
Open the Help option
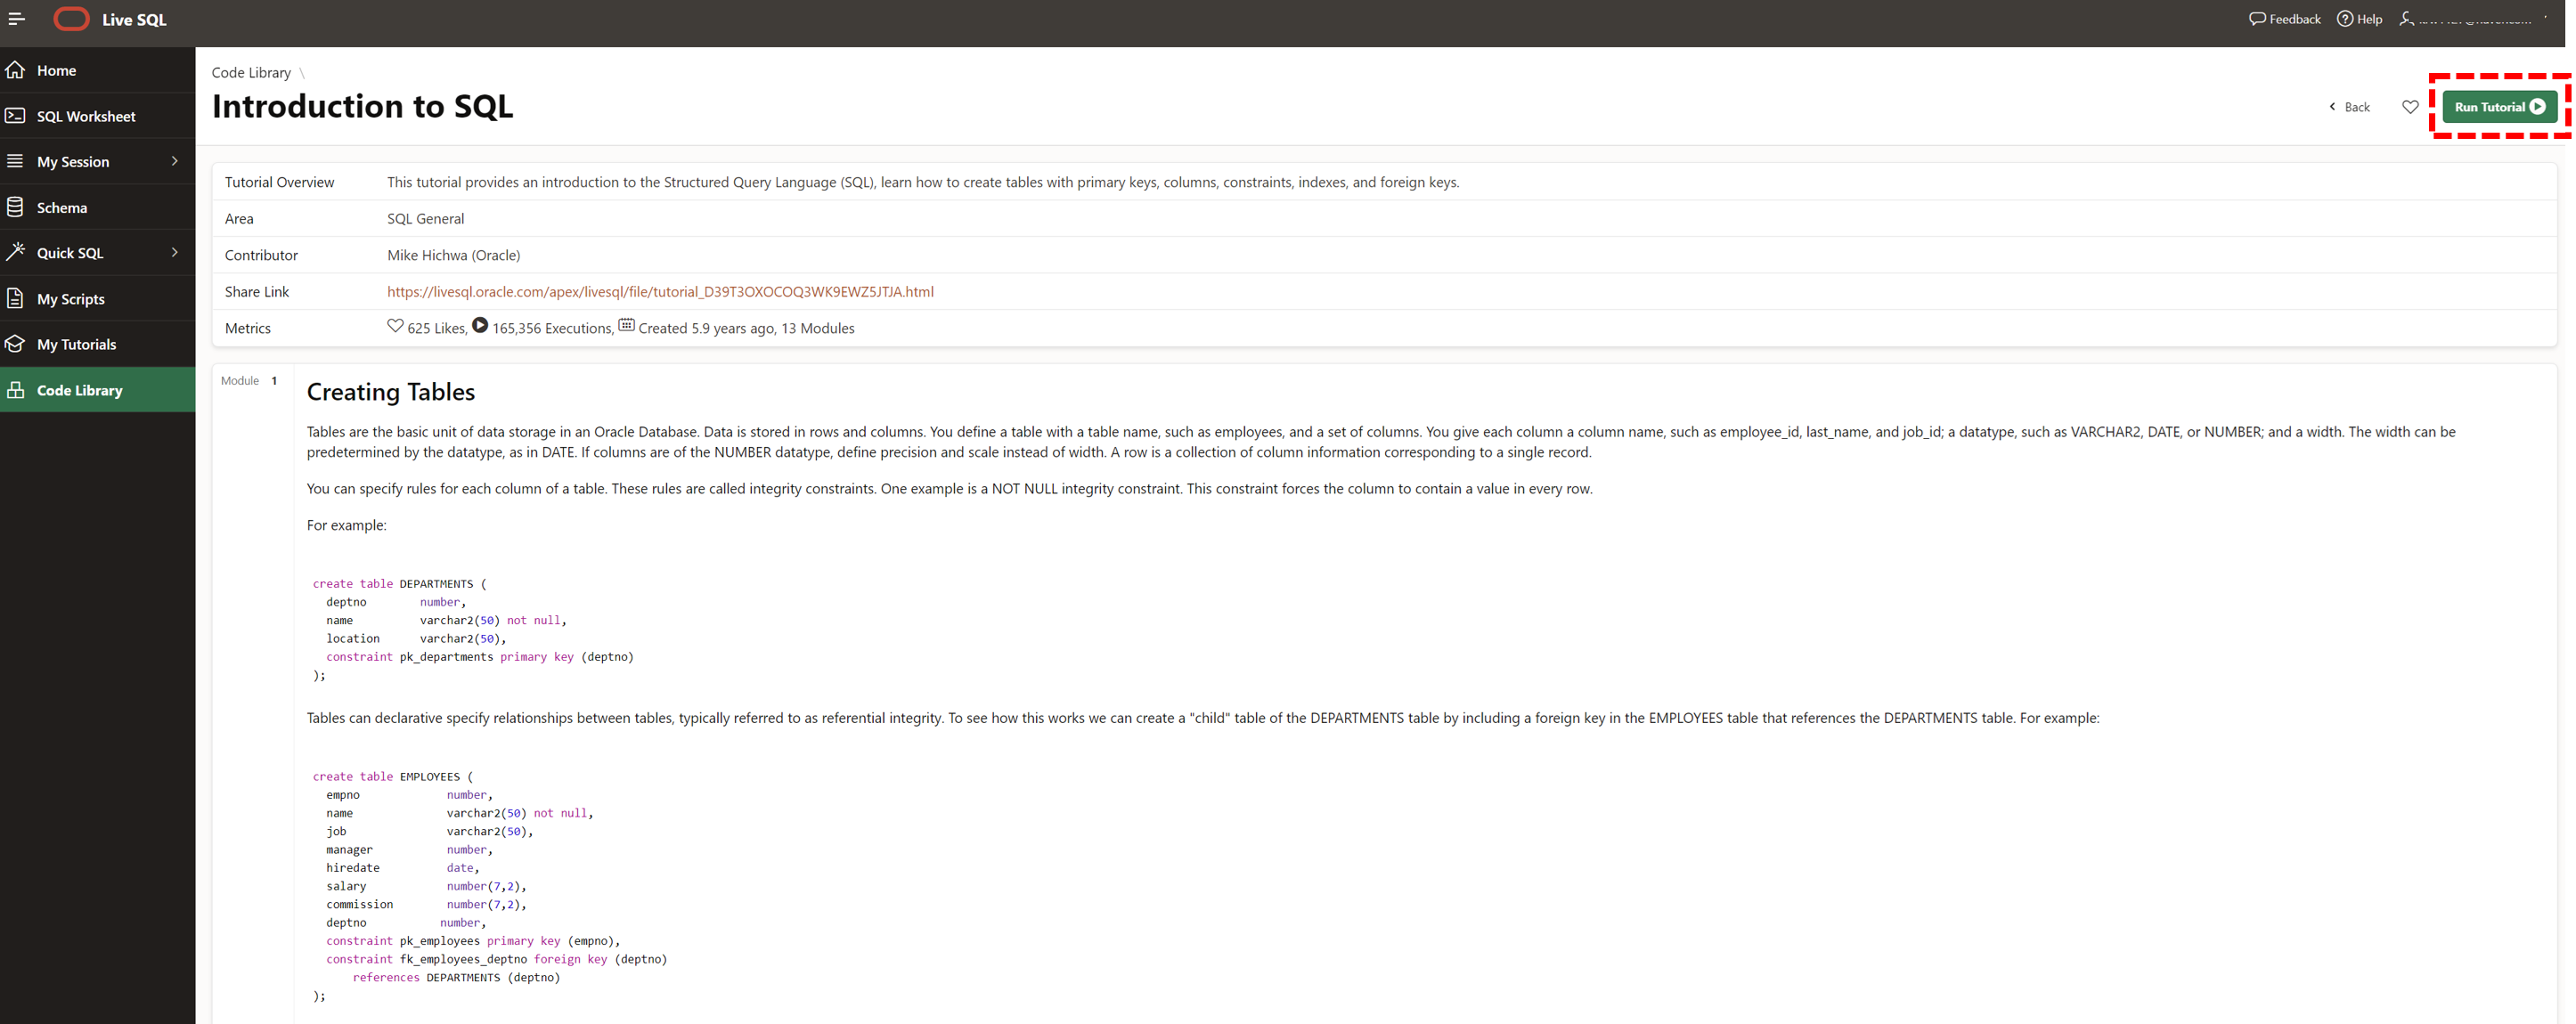2359,19
